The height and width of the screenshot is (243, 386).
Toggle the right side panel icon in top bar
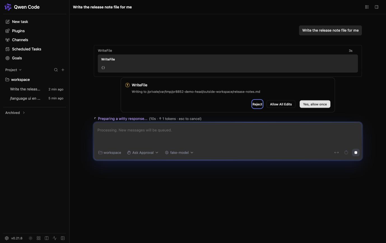[x=377, y=7]
